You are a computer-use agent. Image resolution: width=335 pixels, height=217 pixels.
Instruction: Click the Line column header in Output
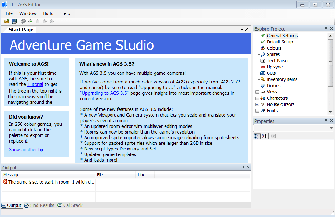(x=145, y=175)
